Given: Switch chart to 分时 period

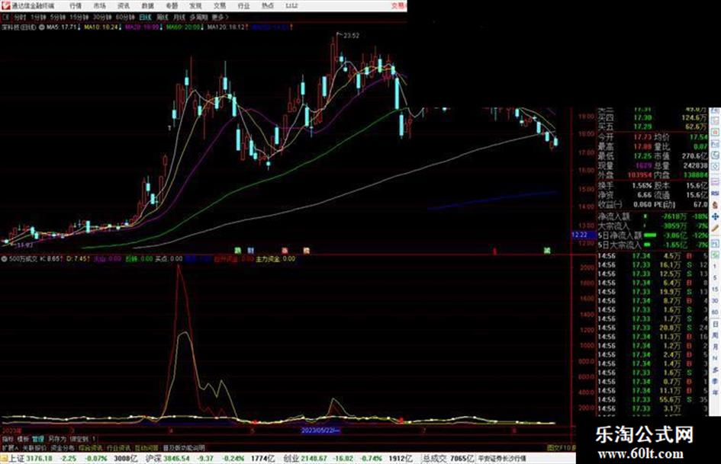Looking at the screenshot, I should (x=19, y=17).
